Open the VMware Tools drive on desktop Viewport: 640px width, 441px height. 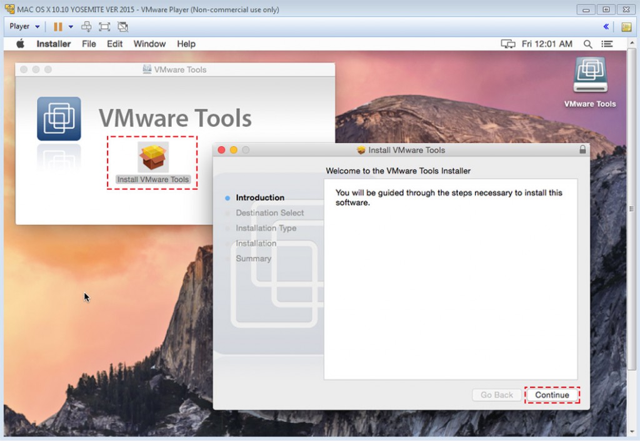point(590,82)
